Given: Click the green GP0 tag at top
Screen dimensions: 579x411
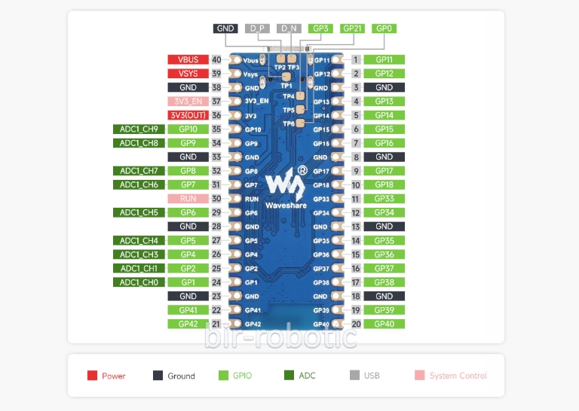Looking at the screenshot, I should (384, 29).
